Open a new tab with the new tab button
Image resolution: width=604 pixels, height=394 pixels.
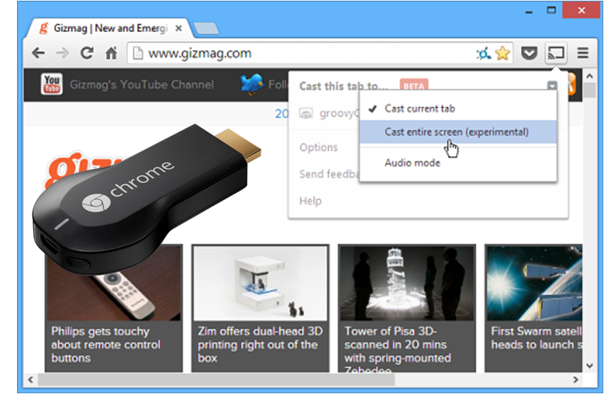tap(205, 28)
